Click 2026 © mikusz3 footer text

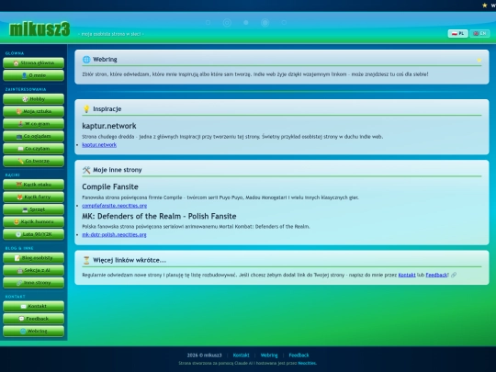(204, 355)
